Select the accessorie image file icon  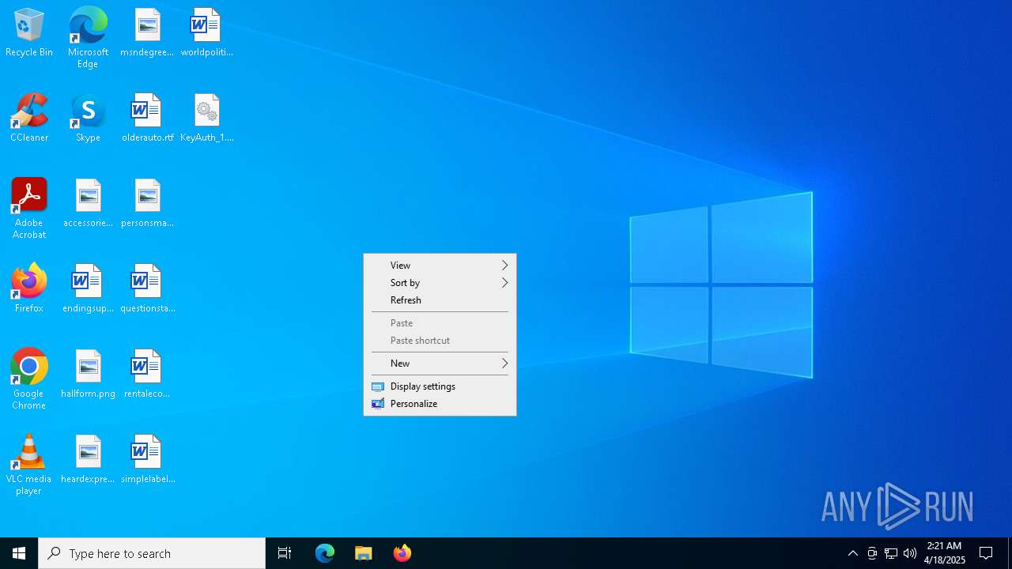(88, 204)
